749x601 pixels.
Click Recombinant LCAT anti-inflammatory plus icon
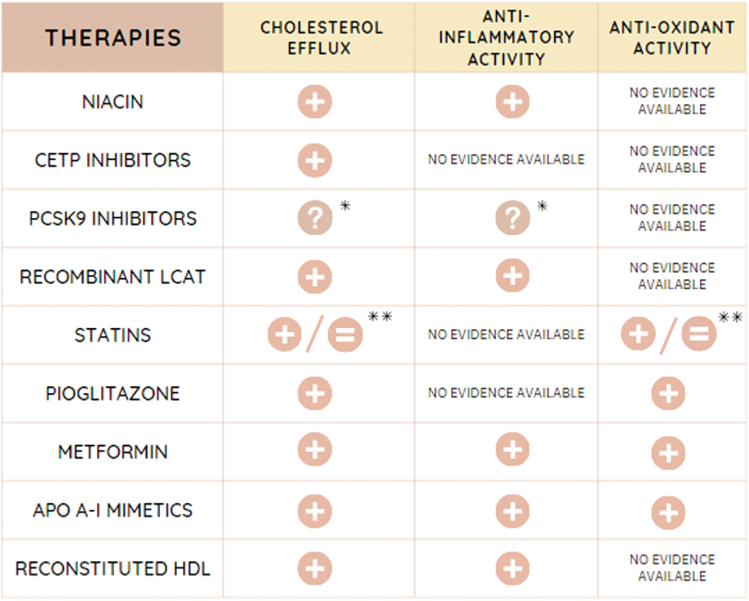(x=512, y=276)
